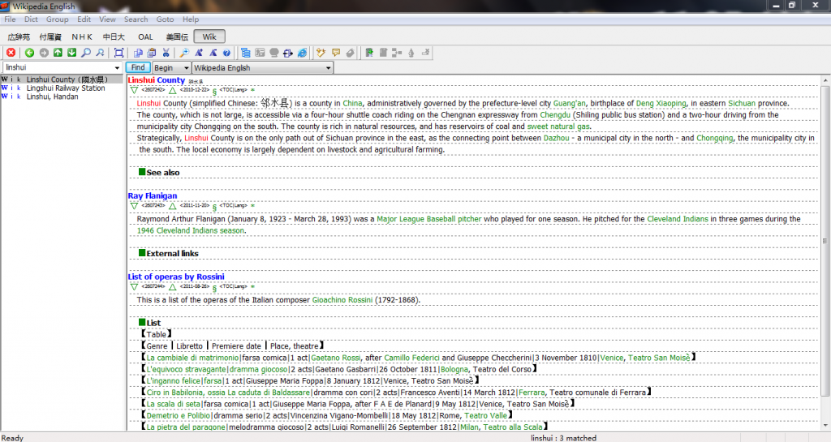The image size is (831, 442).
Task: Click the linshui search input field
Action: 58,68
